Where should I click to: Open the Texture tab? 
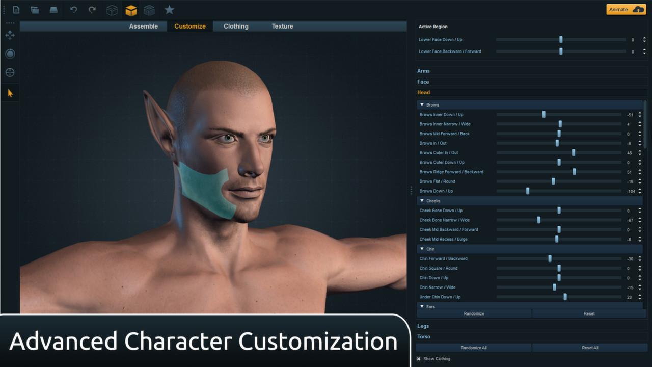(282, 26)
